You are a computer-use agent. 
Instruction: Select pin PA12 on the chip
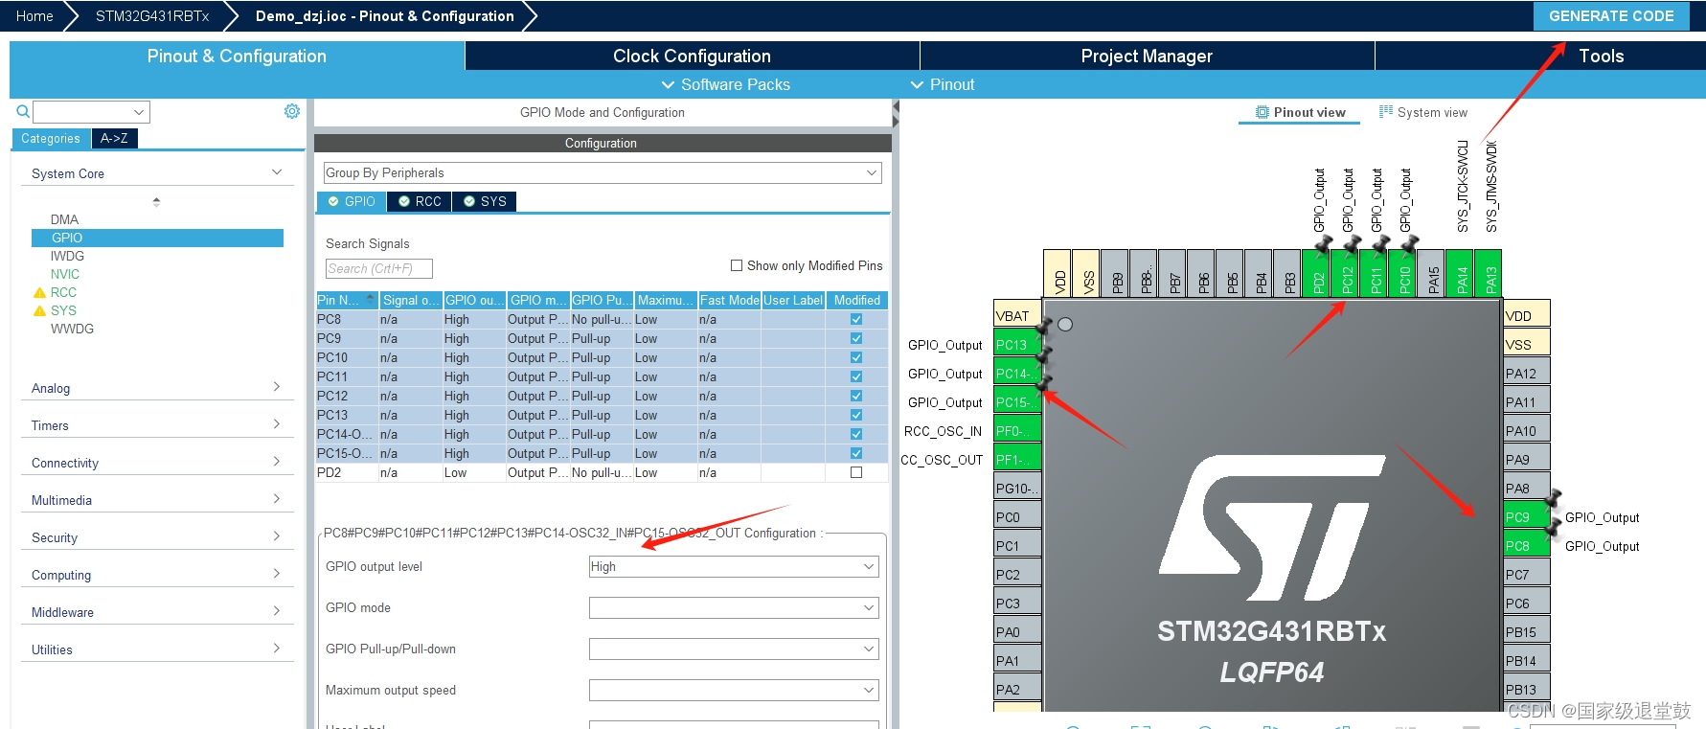click(1527, 373)
